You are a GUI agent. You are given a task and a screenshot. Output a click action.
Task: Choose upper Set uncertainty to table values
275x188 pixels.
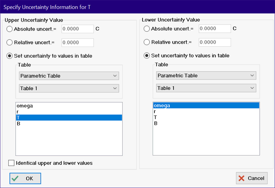tap(10, 56)
